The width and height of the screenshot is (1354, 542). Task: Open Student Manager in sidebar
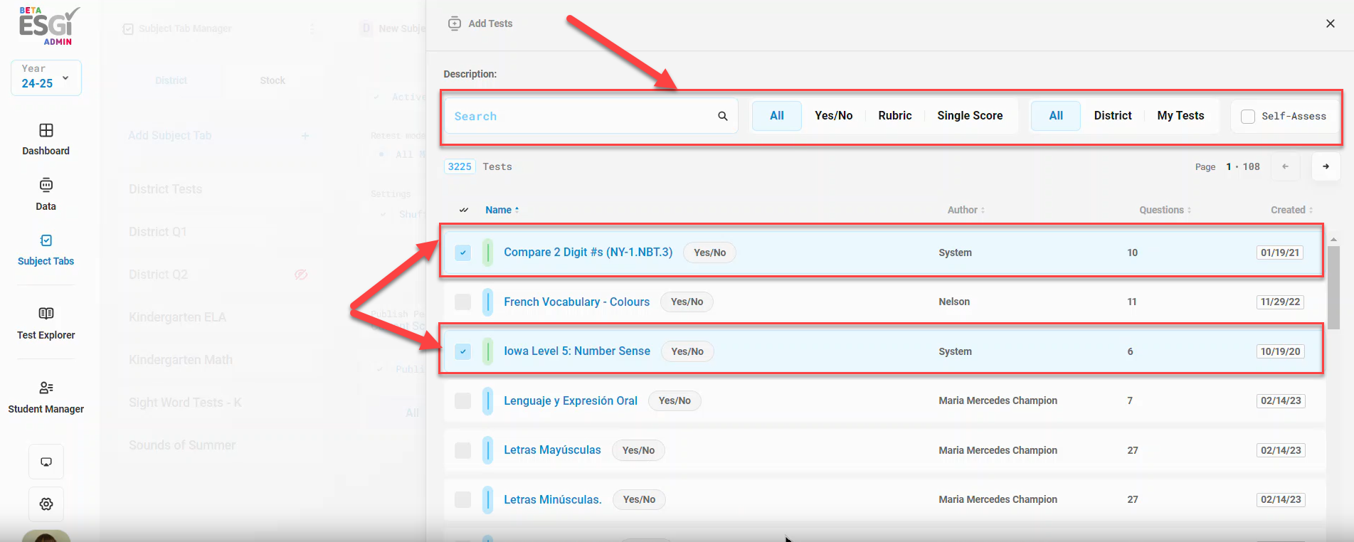click(x=46, y=398)
